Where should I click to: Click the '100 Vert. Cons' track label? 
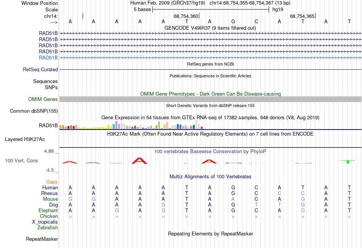(21, 160)
